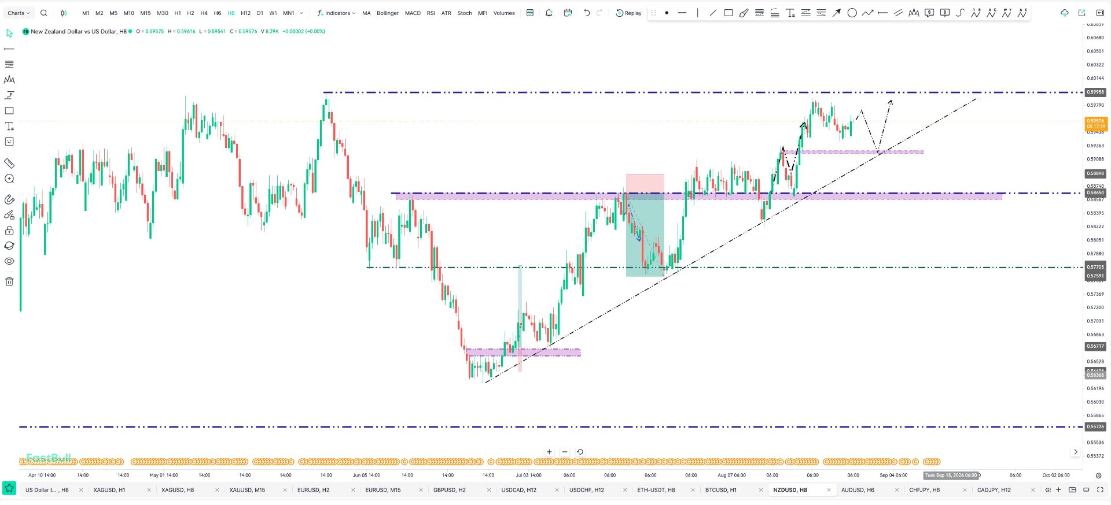Viewport: 1111px width, 505px height.
Task: Switch timeframe to D1
Action: click(x=260, y=13)
